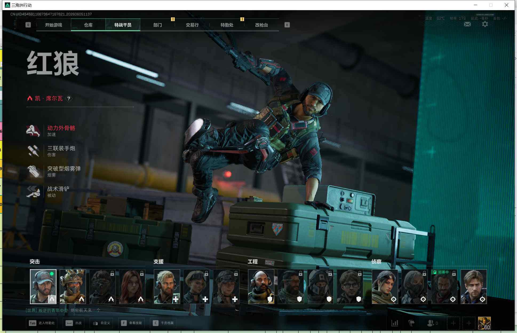Click the 侦察 category heading
517x333 pixels.
pyautogui.click(x=376, y=262)
